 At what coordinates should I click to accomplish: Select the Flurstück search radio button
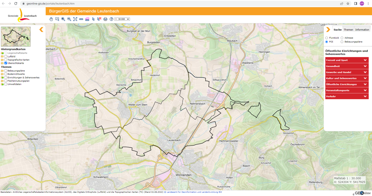click(x=326, y=38)
